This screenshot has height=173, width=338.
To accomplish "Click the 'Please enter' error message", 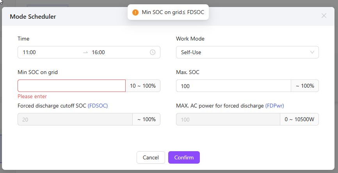I will (32, 96).
